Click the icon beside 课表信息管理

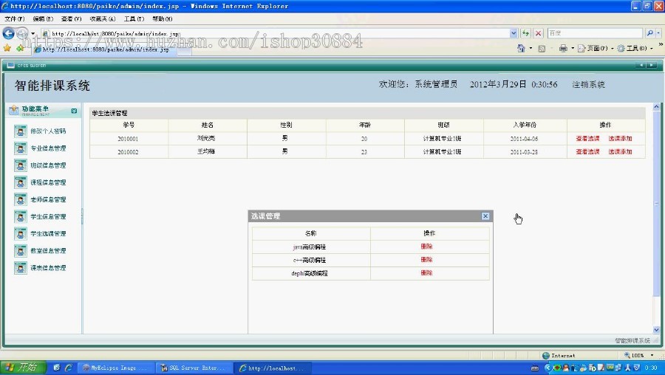point(20,268)
